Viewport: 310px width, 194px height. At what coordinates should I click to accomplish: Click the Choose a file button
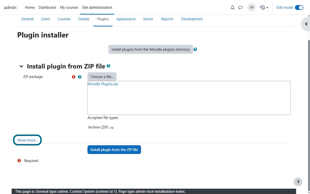click(x=102, y=77)
